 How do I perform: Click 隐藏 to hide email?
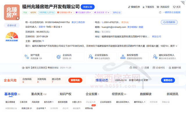click(x=141, y=27)
